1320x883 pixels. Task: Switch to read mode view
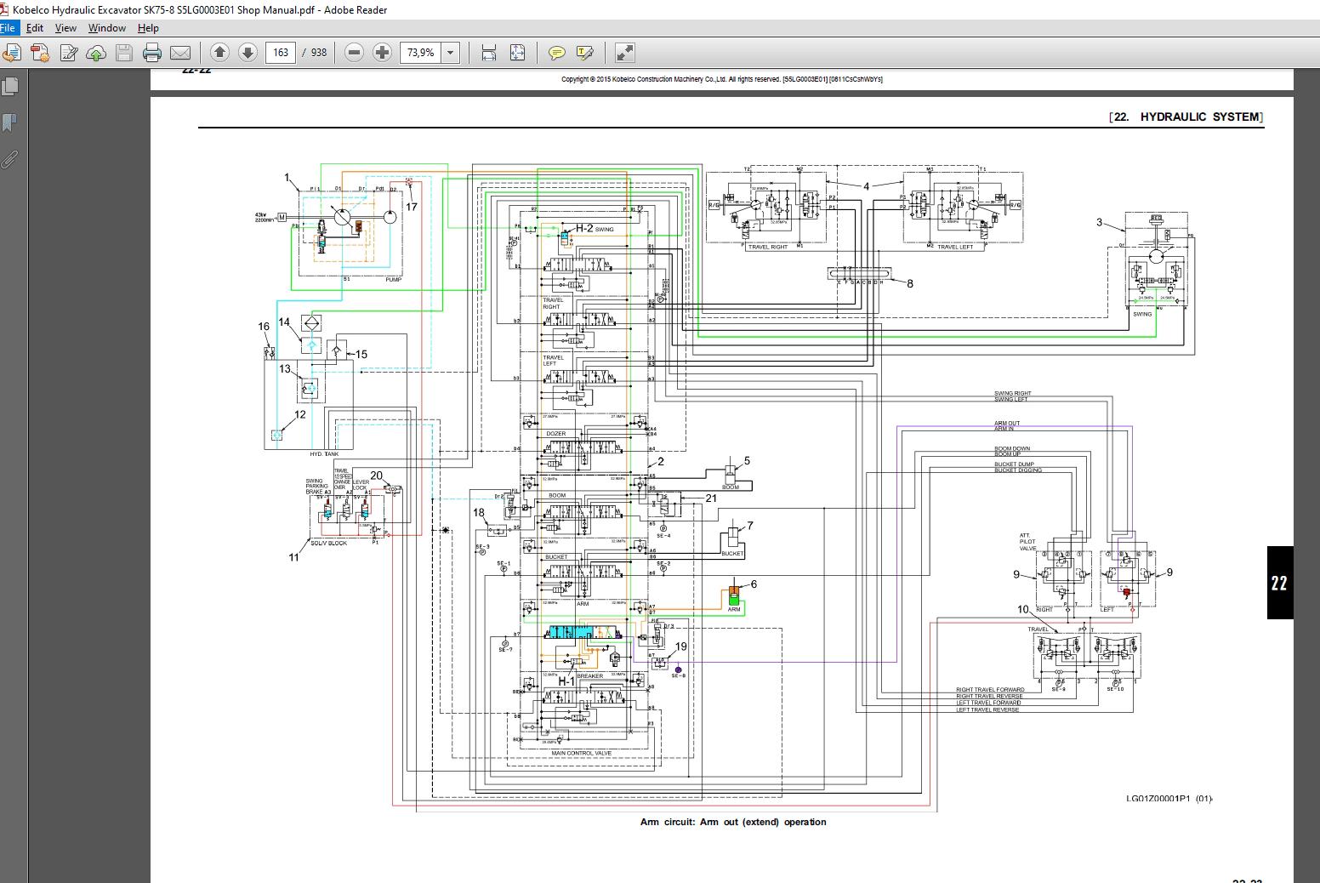coord(624,53)
